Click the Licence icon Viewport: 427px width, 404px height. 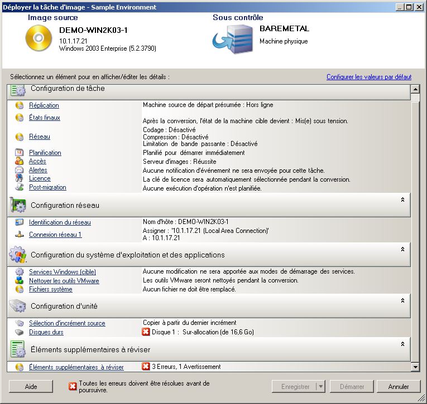19,178
